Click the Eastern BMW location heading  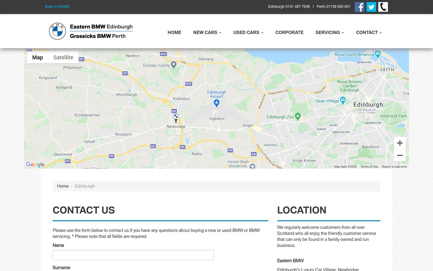(290, 261)
